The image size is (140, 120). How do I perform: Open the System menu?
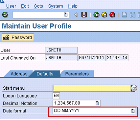tap(56, 6)
